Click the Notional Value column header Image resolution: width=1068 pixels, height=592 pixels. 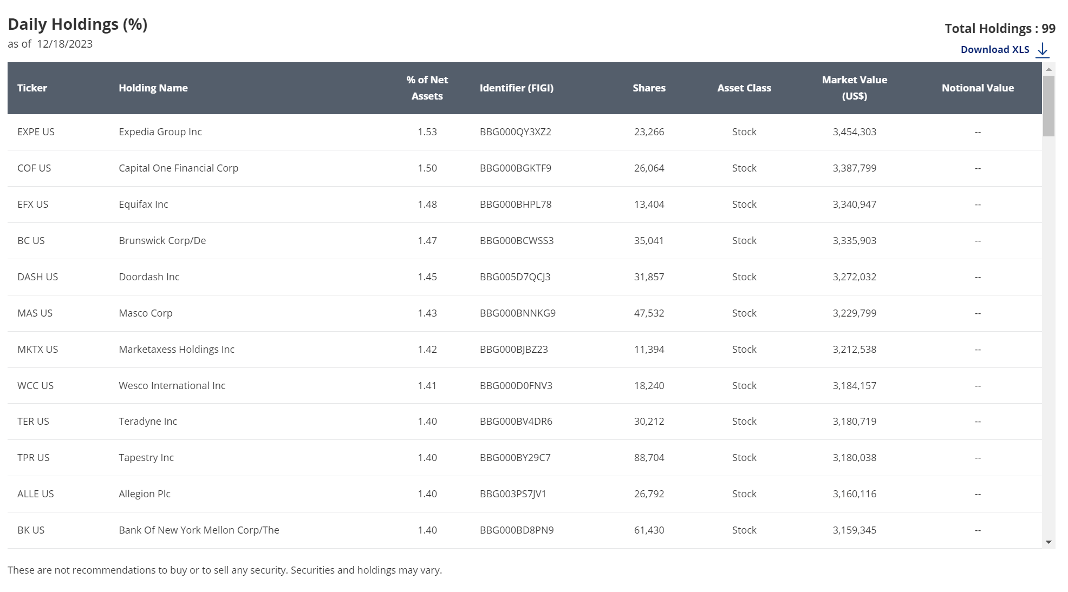(977, 88)
